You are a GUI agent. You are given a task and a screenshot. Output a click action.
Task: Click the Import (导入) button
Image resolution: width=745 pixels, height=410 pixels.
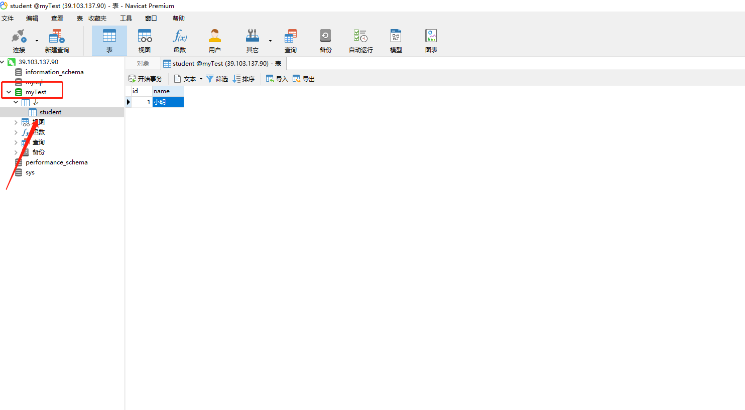[x=277, y=79]
